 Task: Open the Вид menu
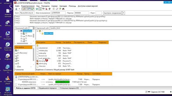point(38,6)
